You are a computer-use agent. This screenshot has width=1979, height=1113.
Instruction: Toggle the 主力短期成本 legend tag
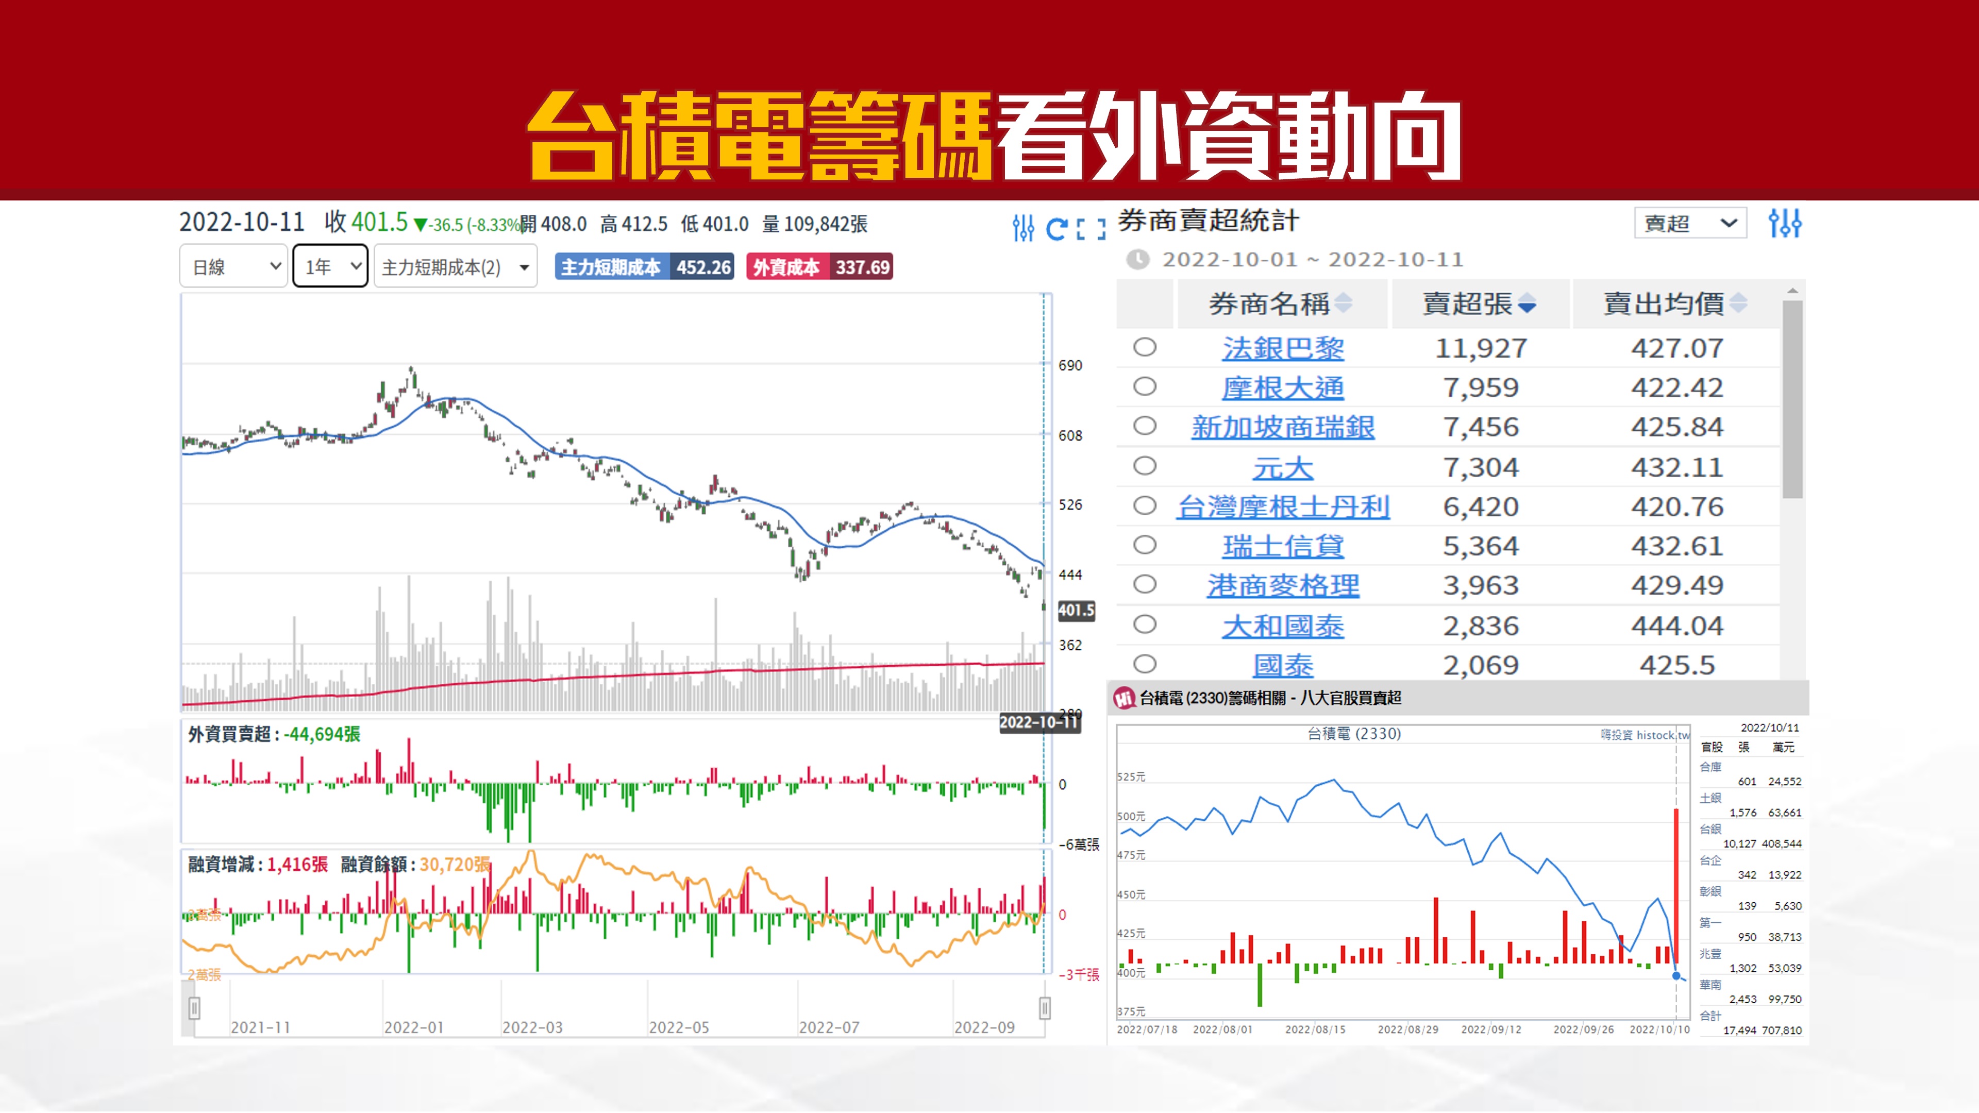(x=644, y=267)
